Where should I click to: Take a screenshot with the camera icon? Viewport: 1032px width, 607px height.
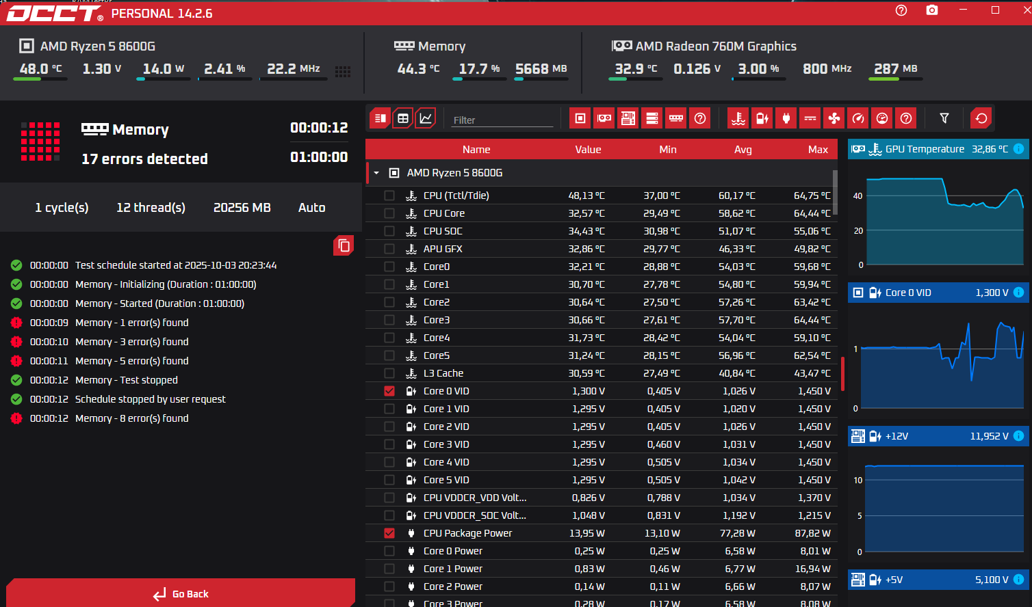[932, 10]
